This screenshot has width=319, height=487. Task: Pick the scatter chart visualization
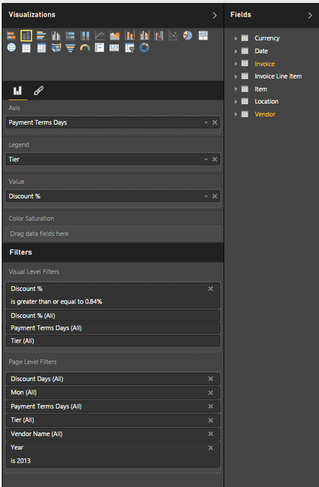173,35
